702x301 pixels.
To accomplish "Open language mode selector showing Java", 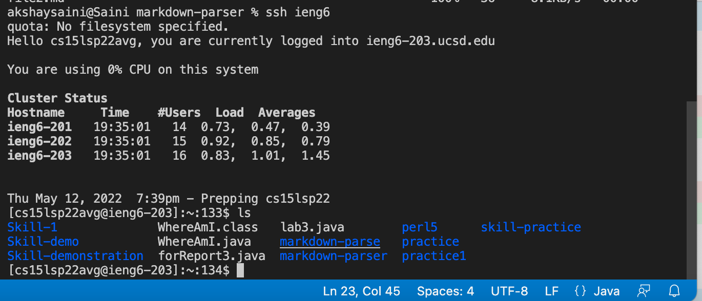I will (606, 291).
